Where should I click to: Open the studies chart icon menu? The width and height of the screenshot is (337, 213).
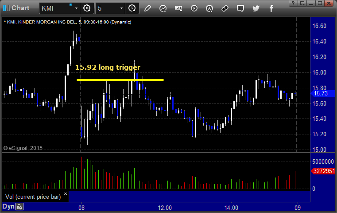(163, 8)
